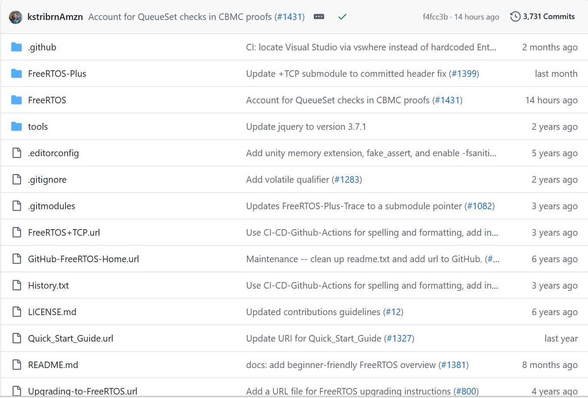This screenshot has height=398, width=588.
Task: Expand commit message with ellipsis button
Action: pyautogui.click(x=319, y=16)
